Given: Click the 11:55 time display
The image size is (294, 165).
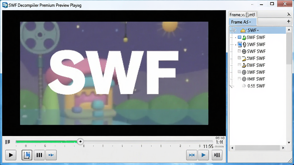Looking at the screenshot, I should 208,146.
